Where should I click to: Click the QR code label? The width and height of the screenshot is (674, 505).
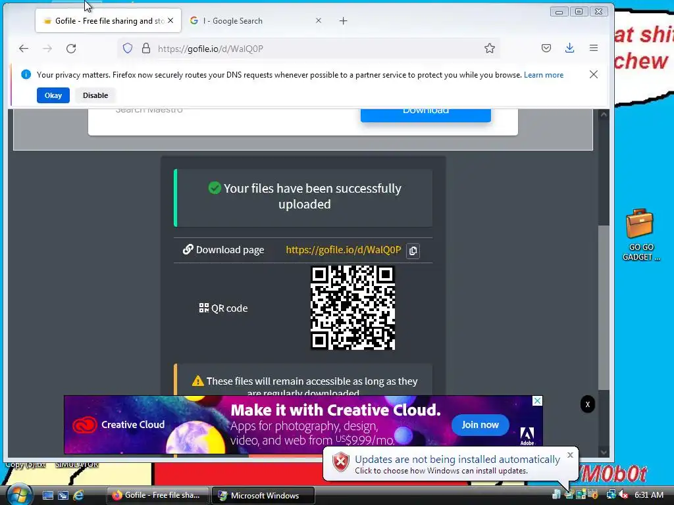(x=229, y=308)
